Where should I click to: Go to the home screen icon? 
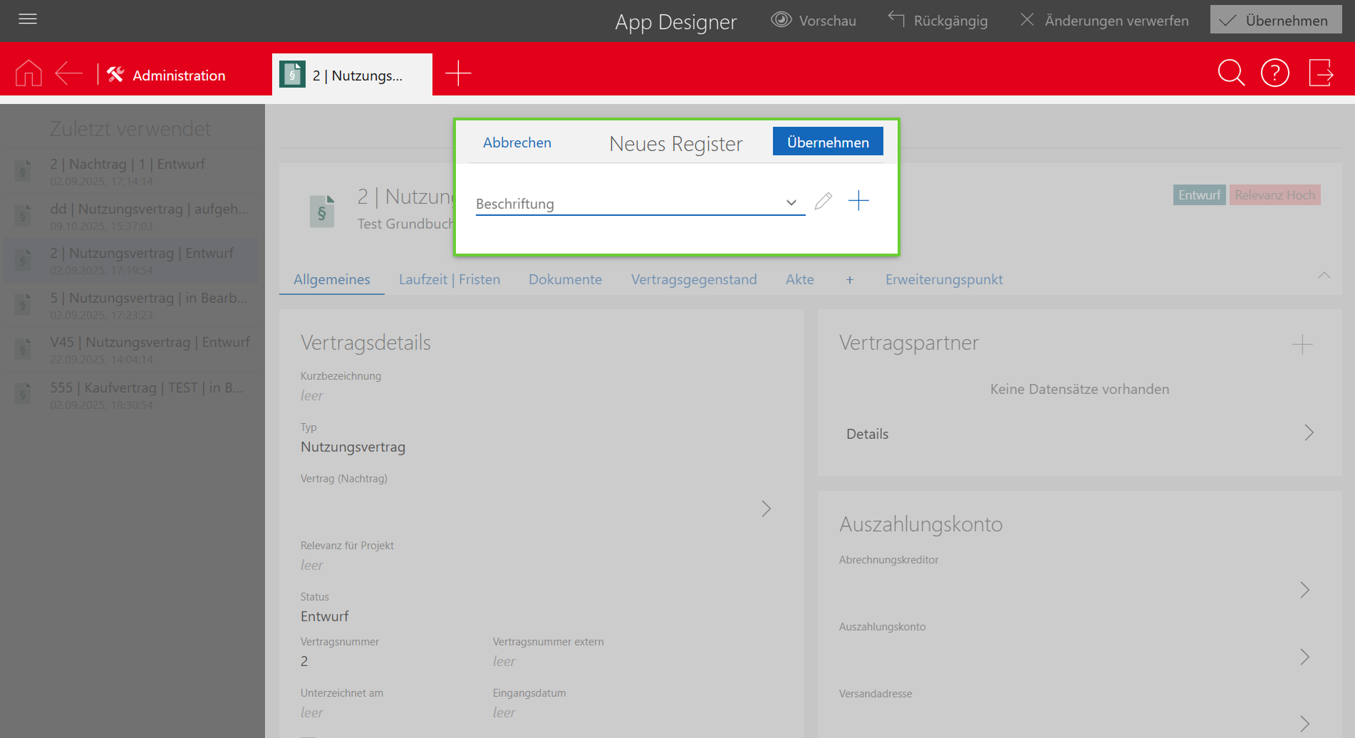coord(28,73)
